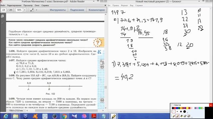Open page thumbnails panel in Adobe Reader sidebar

(x=2, y=16)
